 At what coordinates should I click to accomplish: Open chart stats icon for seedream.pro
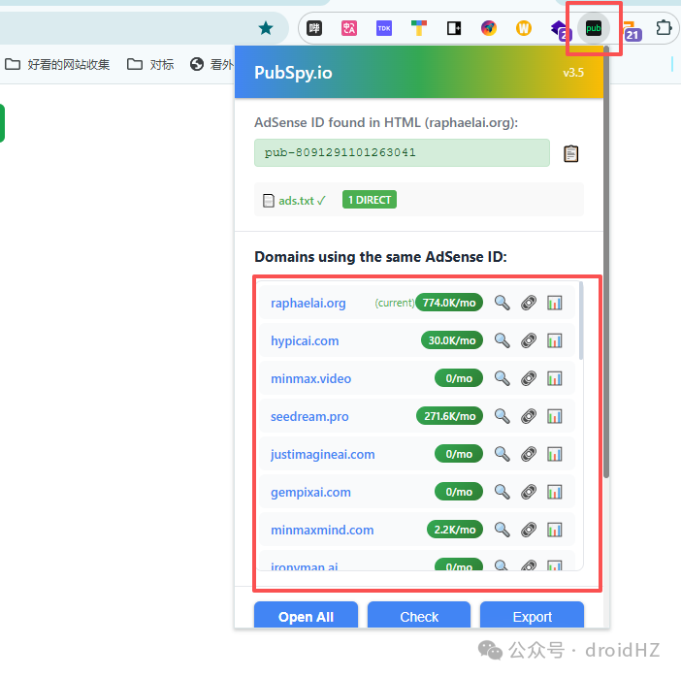pos(555,416)
